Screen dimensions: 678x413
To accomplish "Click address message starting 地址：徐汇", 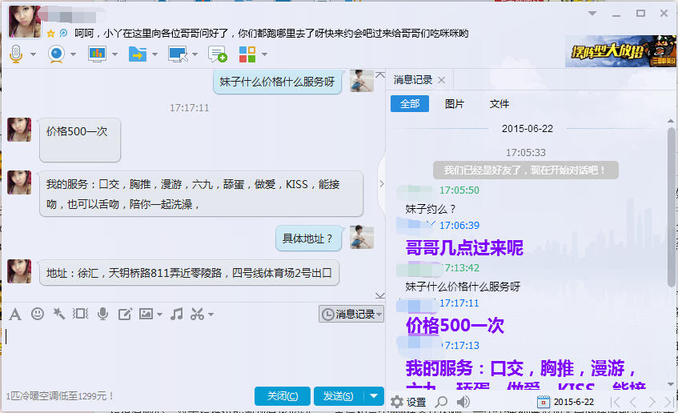I will click(x=189, y=273).
